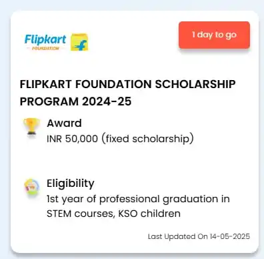Click the round Eligibility icon

(32, 187)
